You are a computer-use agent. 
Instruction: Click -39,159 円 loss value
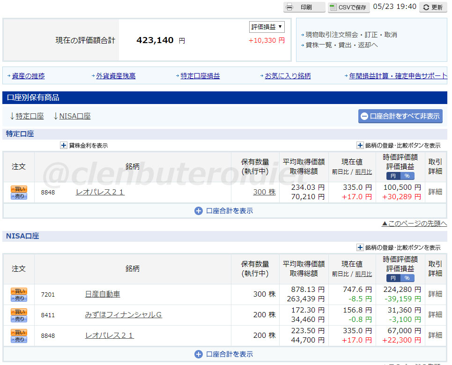point(403,299)
